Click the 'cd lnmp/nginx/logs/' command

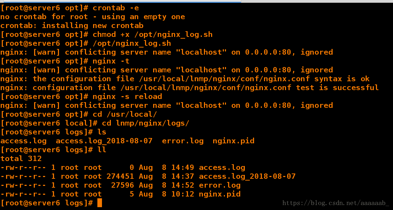(145, 123)
